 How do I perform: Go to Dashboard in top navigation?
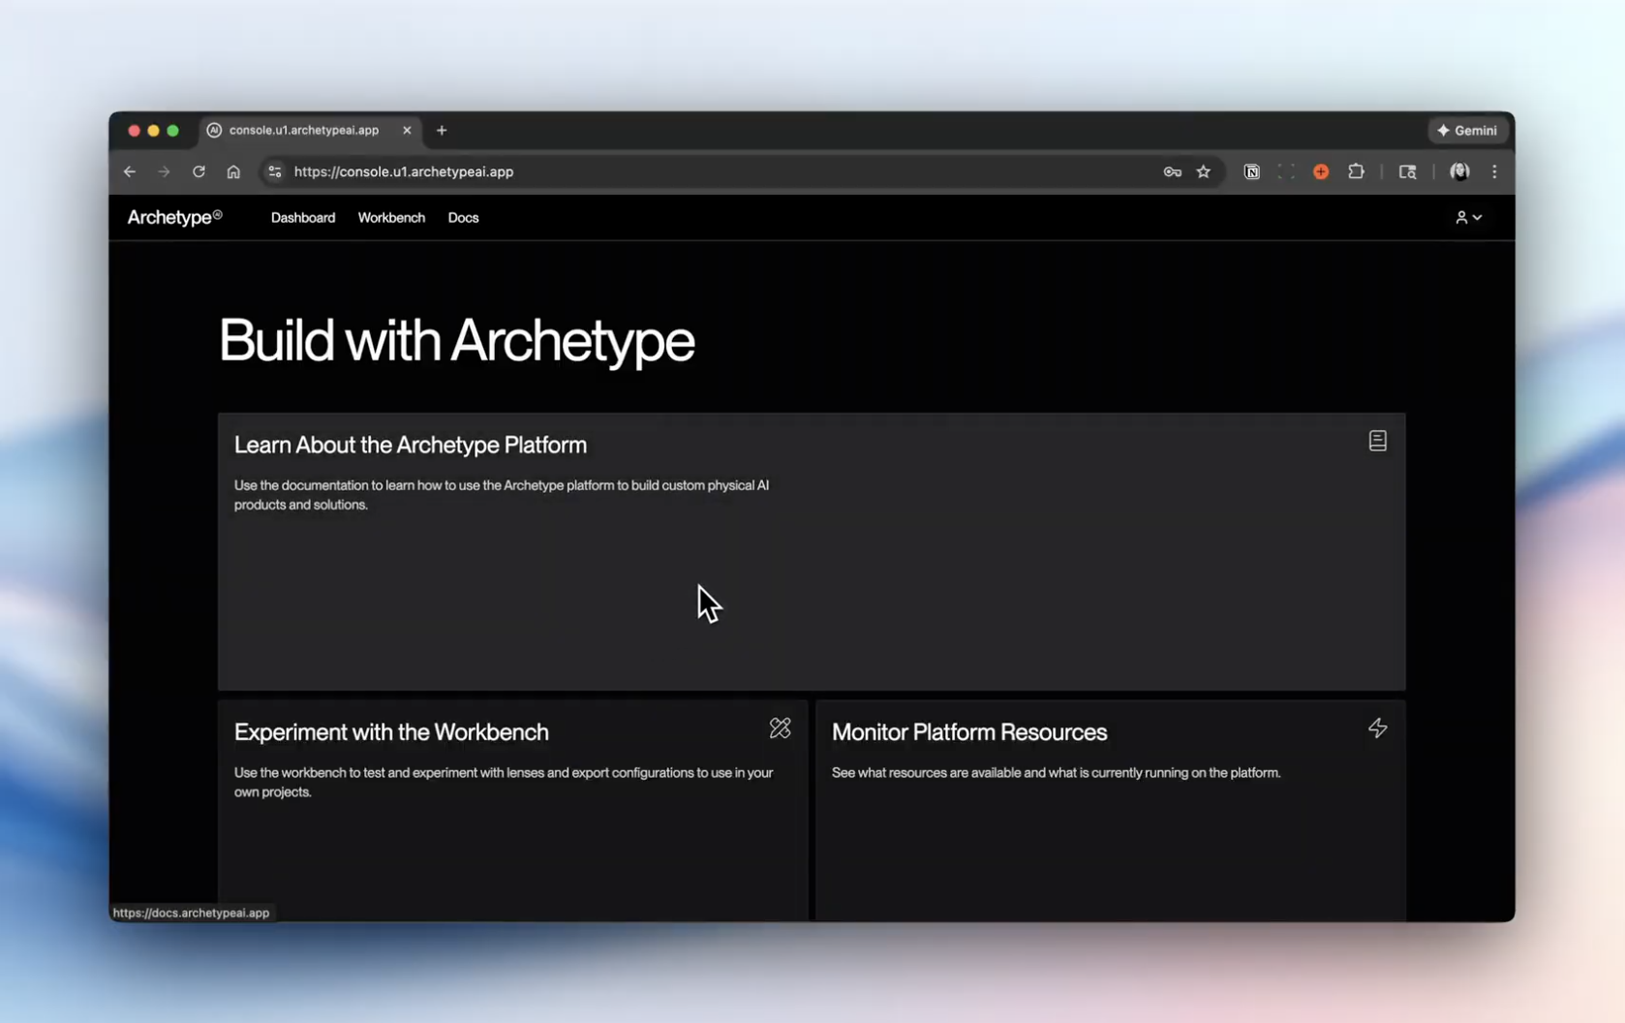coord(303,218)
